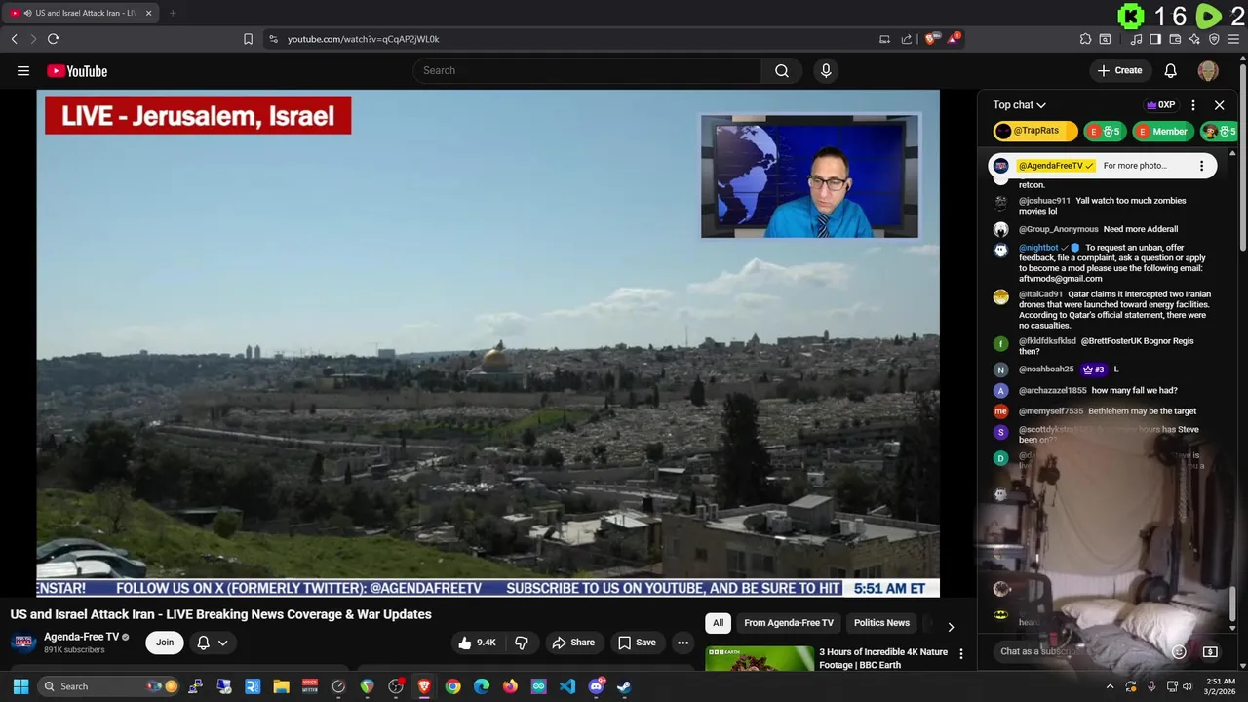
Task: Go back with browser back arrow
Action: point(14,39)
